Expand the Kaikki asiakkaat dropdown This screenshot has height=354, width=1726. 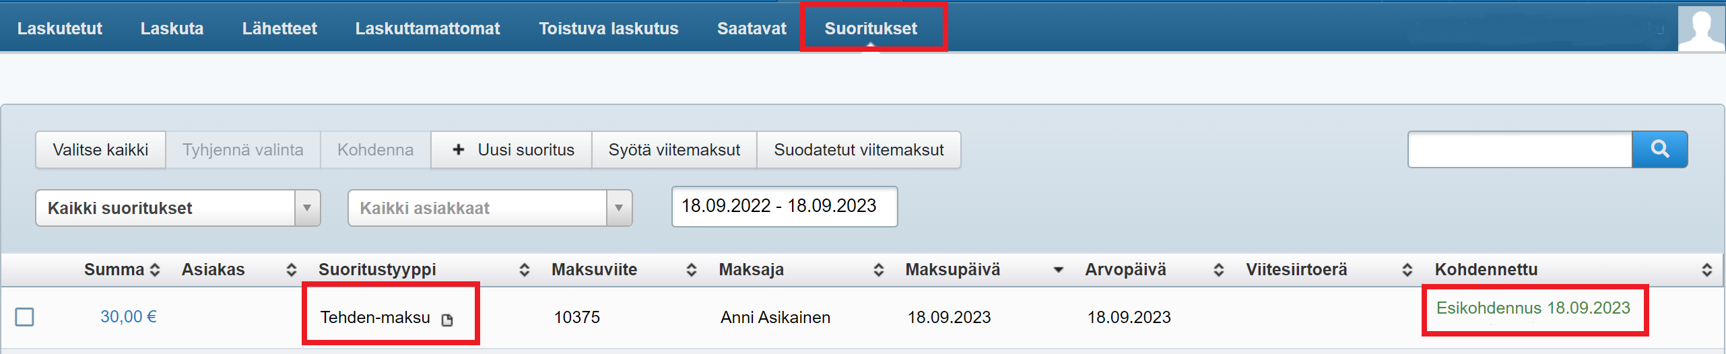(619, 208)
